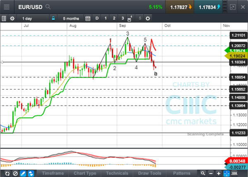Open the calendar date picker icon
Image resolution: width=248 pixels, height=177 pixels.
click(88, 19)
